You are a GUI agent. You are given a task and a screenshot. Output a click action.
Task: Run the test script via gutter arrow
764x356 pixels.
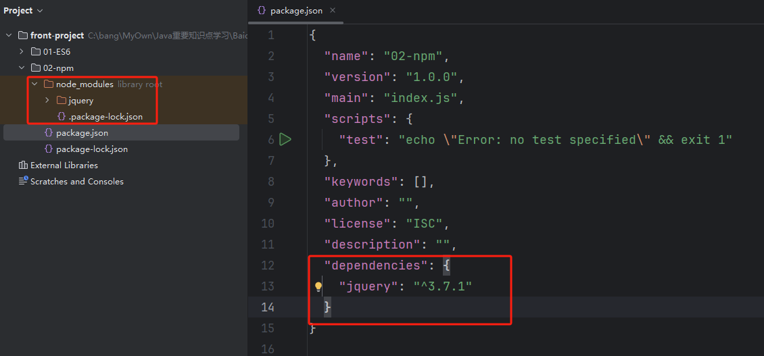pyautogui.click(x=285, y=140)
